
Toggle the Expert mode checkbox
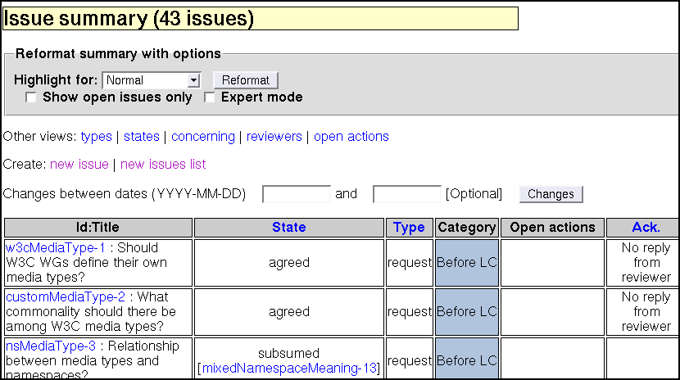[210, 97]
